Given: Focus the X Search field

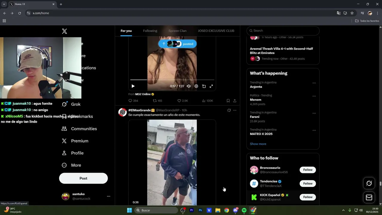Looking at the screenshot, I should click(283, 30).
